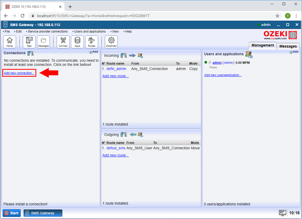
Task: Open the Home toolbar button
Action: 10,42
